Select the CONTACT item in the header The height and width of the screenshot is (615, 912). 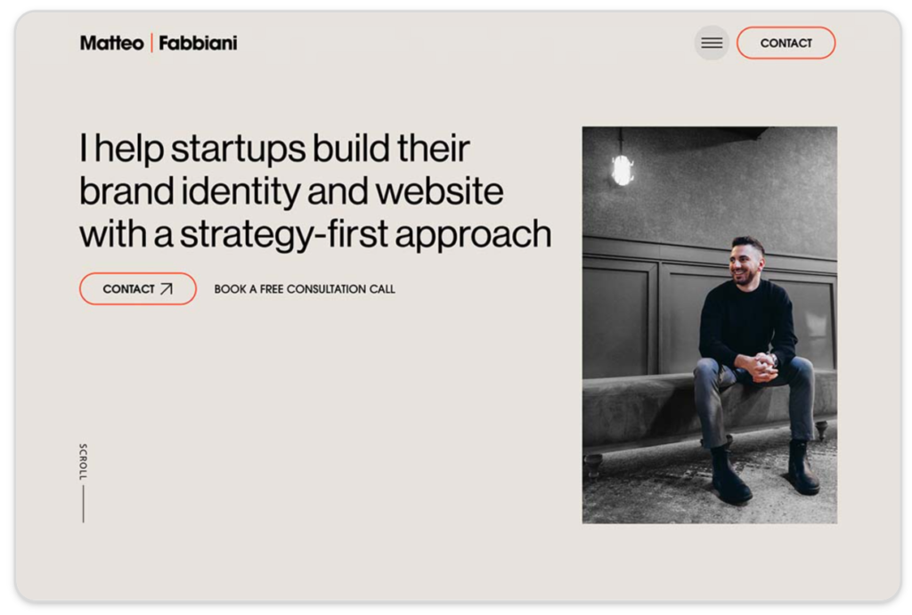coord(786,43)
